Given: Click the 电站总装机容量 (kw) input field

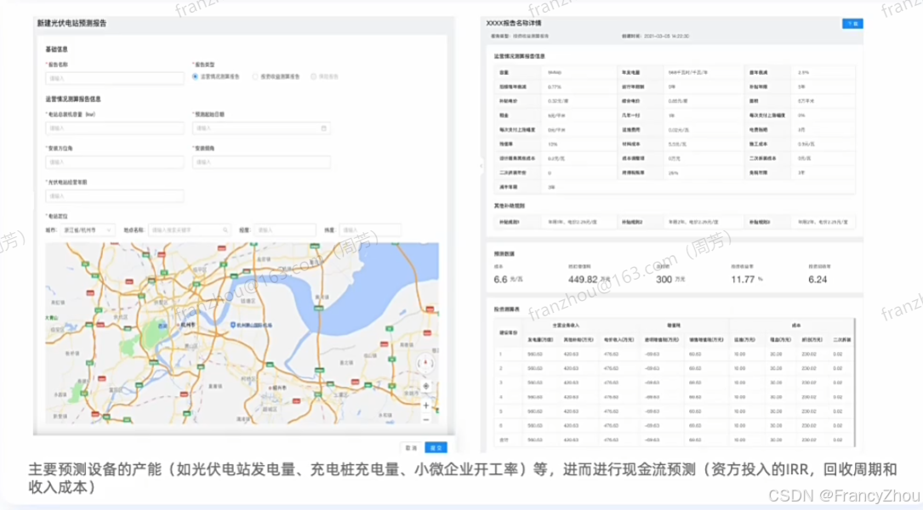Looking at the screenshot, I should click(x=115, y=128).
